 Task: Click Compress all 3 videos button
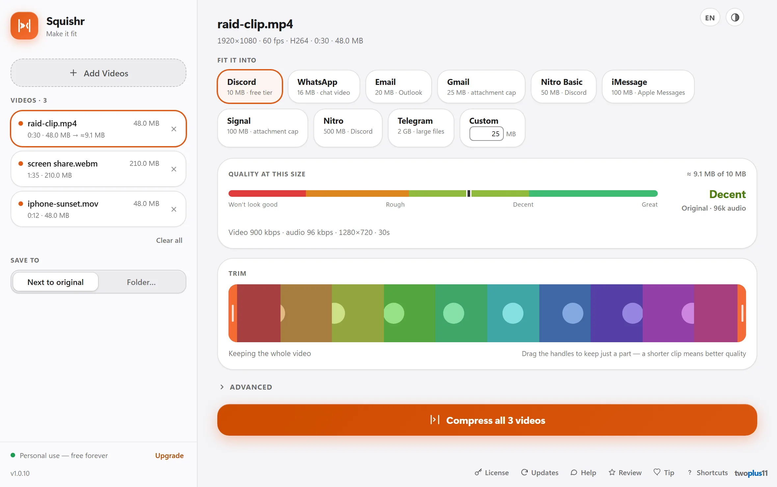click(x=487, y=420)
